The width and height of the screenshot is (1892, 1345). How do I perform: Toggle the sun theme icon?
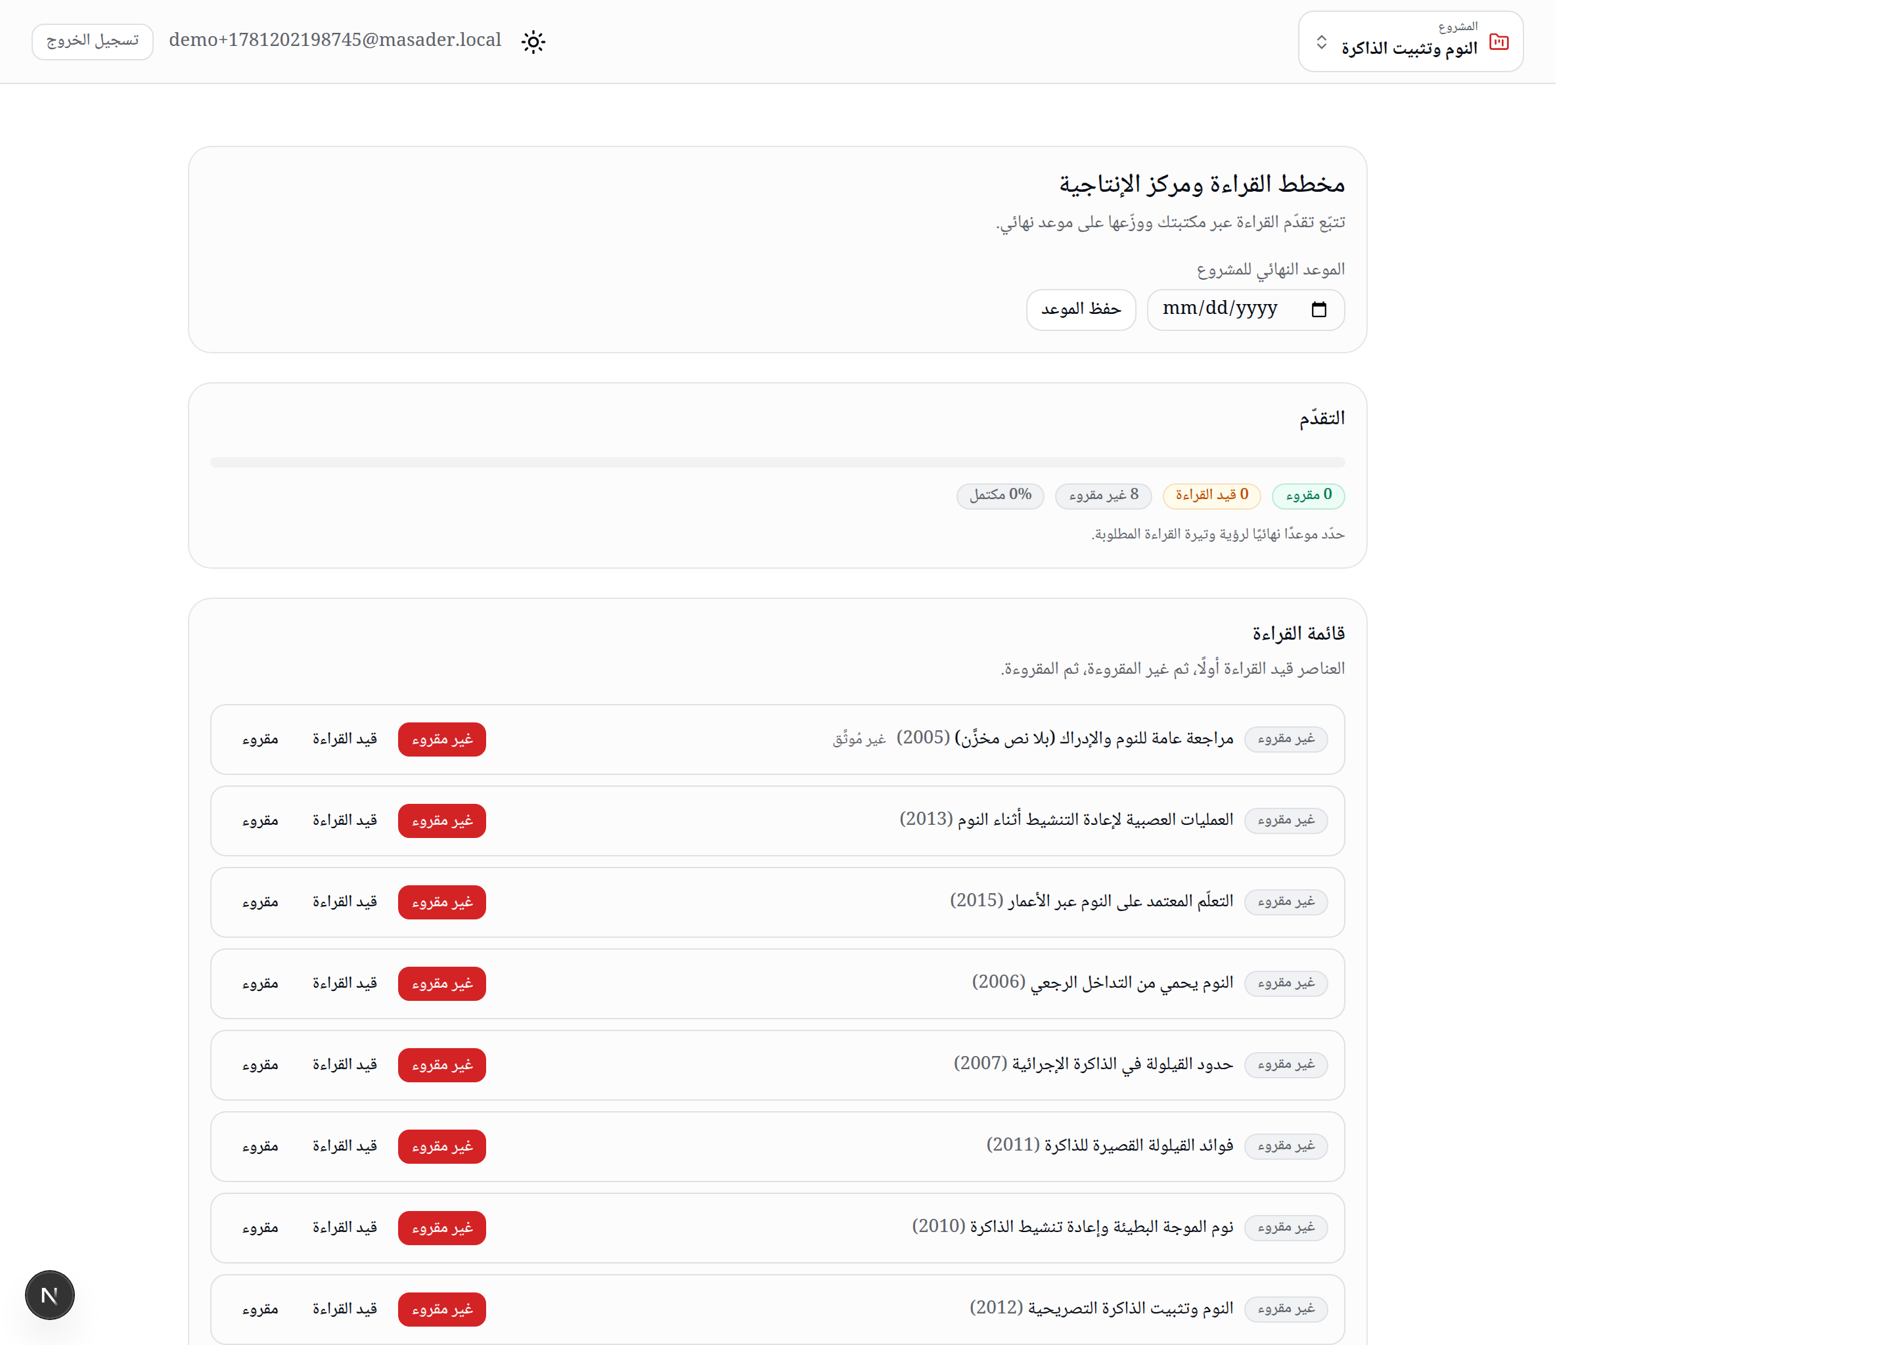(533, 41)
